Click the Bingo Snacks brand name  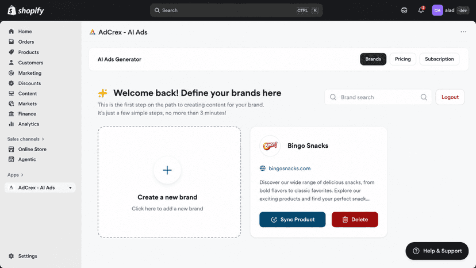pyautogui.click(x=308, y=146)
